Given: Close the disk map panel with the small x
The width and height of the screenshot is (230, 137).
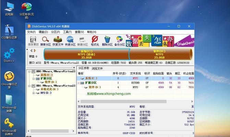Looking at the screenshot, I should point(27,50).
